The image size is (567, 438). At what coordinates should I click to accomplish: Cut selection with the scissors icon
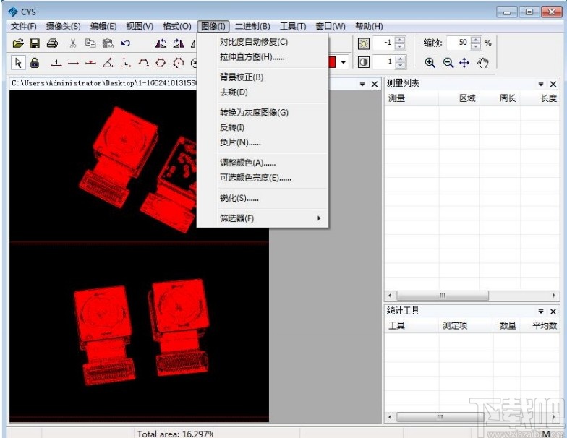pyautogui.click(x=73, y=43)
